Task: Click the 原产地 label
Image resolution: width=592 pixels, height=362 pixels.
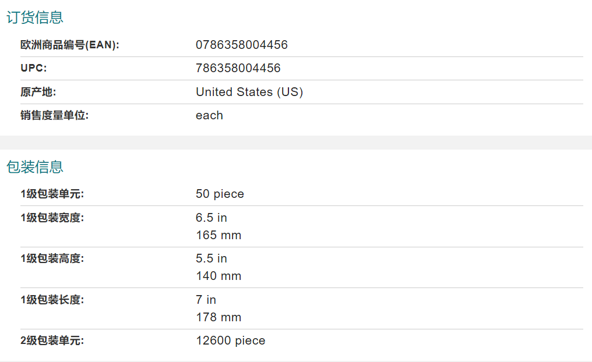Action: coord(38,92)
